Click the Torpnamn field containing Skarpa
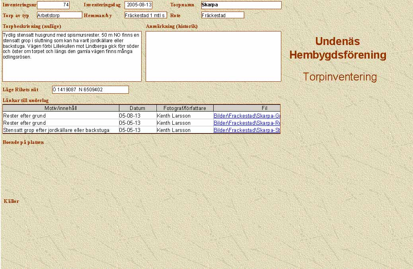413x269 pixels. click(241, 5)
